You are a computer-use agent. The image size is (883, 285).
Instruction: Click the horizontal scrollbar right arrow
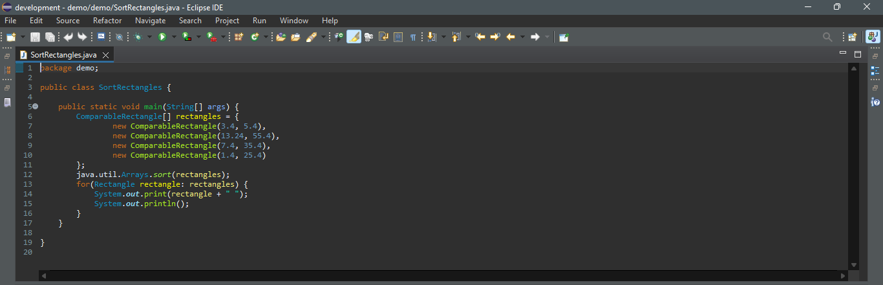[844, 275]
